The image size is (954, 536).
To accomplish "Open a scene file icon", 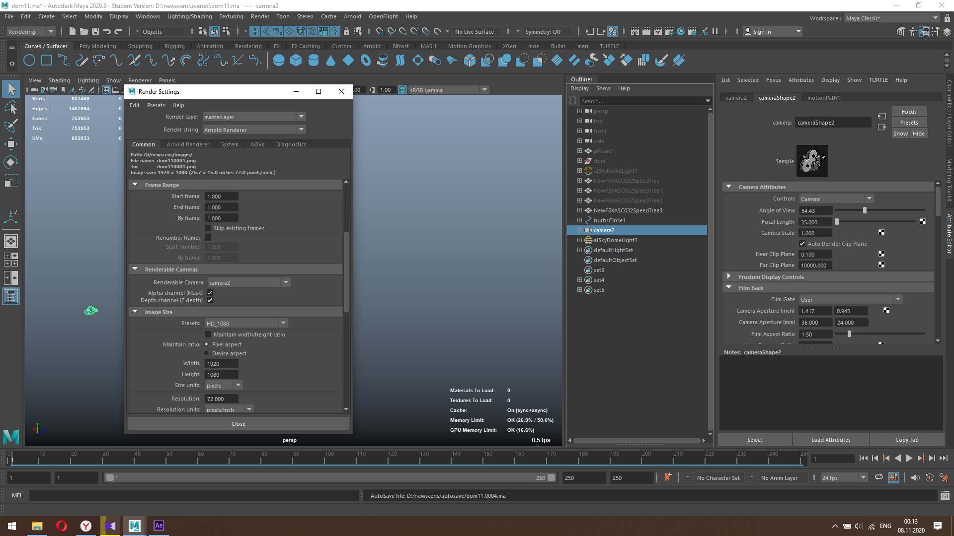I will (x=84, y=32).
